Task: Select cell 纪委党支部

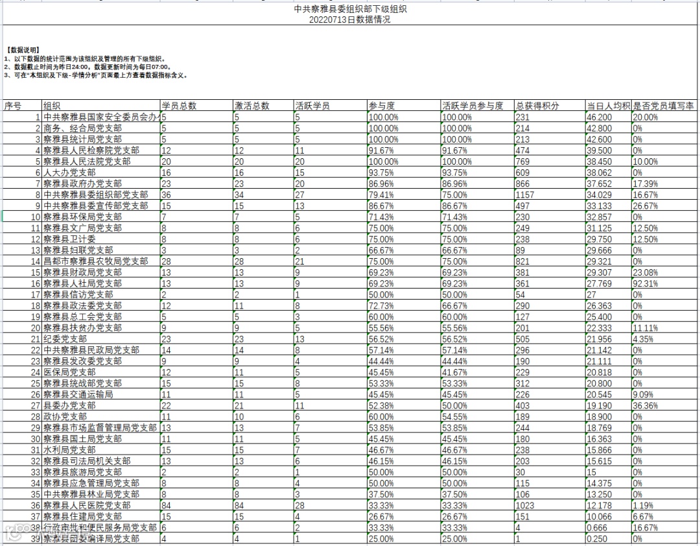Action: pos(101,339)
